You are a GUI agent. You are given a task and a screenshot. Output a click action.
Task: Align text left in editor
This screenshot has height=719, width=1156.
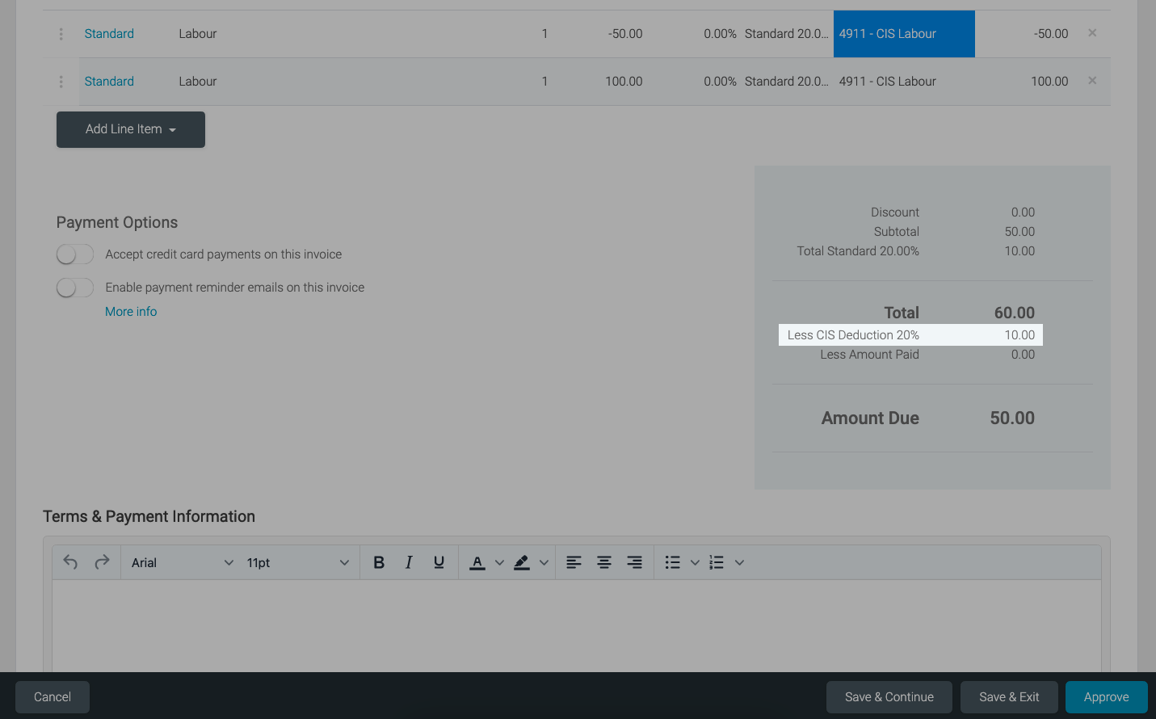click(x=574, y=562)
